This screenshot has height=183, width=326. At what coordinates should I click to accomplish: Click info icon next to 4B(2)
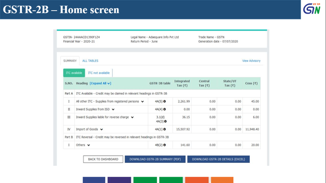click(164, 145)
